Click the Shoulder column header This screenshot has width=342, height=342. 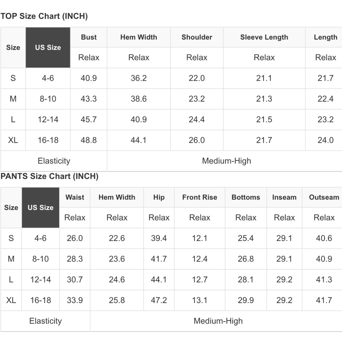[x=197, y=37]
